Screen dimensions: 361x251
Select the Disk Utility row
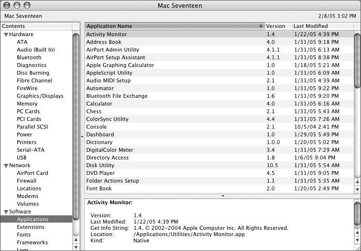219,165
